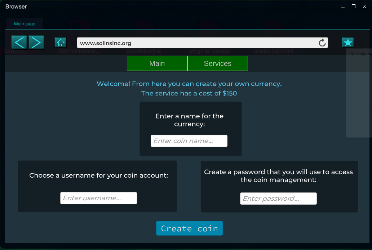Viewport: 372px width, 250px height.
Task: Open the Services section of the site
Action: 218,63
